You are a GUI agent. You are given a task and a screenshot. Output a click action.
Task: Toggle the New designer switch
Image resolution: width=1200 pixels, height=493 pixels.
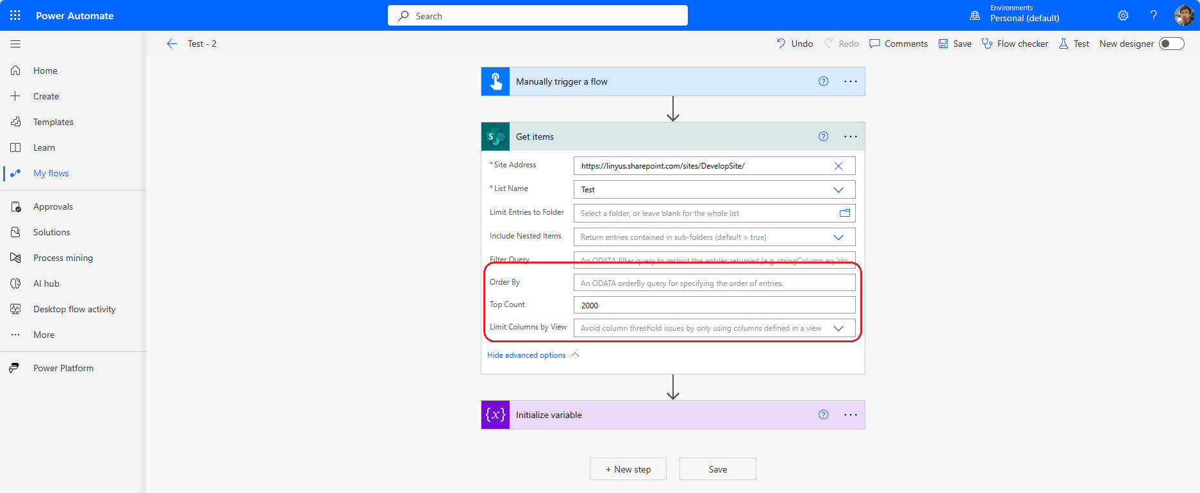click(1172, 44)
